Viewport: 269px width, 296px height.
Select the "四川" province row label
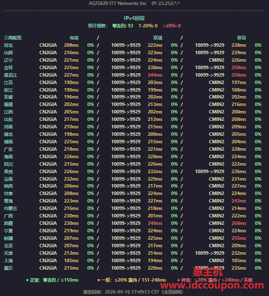[8, 164]
